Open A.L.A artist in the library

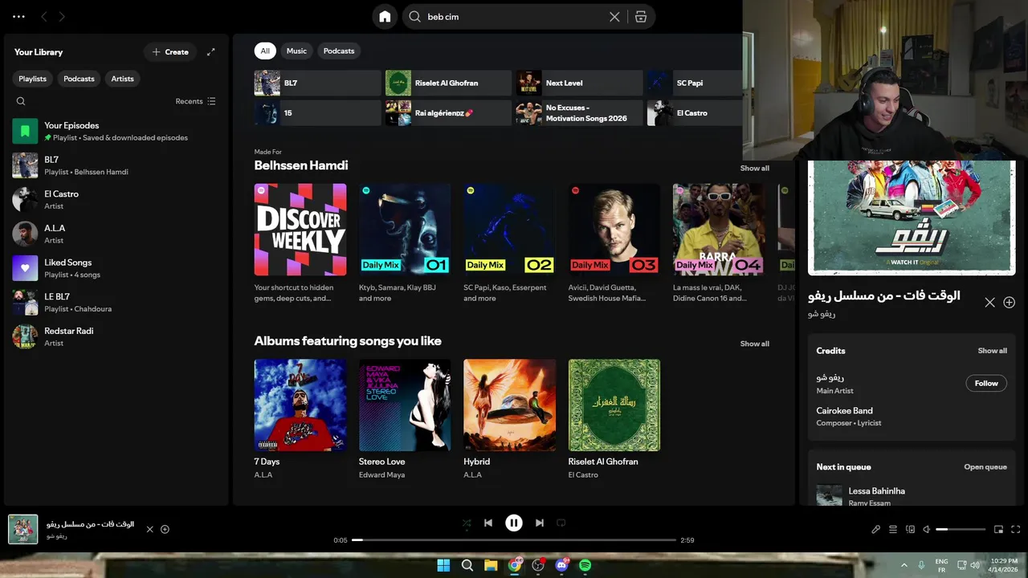[116, 234]
